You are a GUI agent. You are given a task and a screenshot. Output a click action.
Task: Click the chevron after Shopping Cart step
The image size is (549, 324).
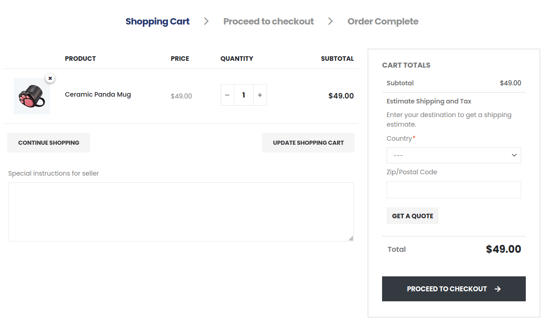pos(206,21)
